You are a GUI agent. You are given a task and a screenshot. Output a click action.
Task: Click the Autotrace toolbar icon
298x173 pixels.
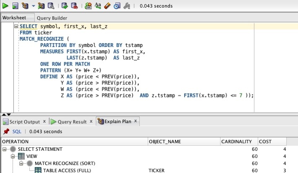[41, 6]
